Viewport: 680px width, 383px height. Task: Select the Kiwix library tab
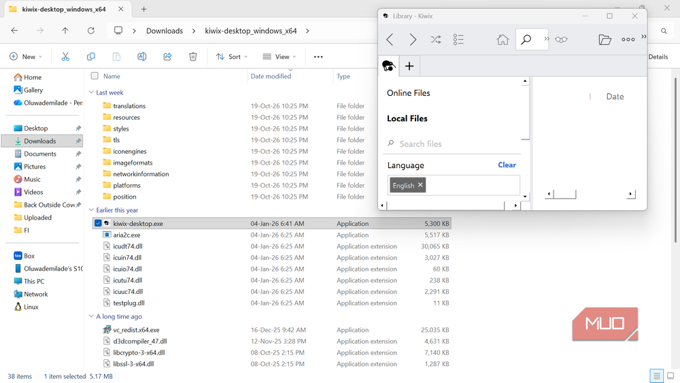[389, 66]
